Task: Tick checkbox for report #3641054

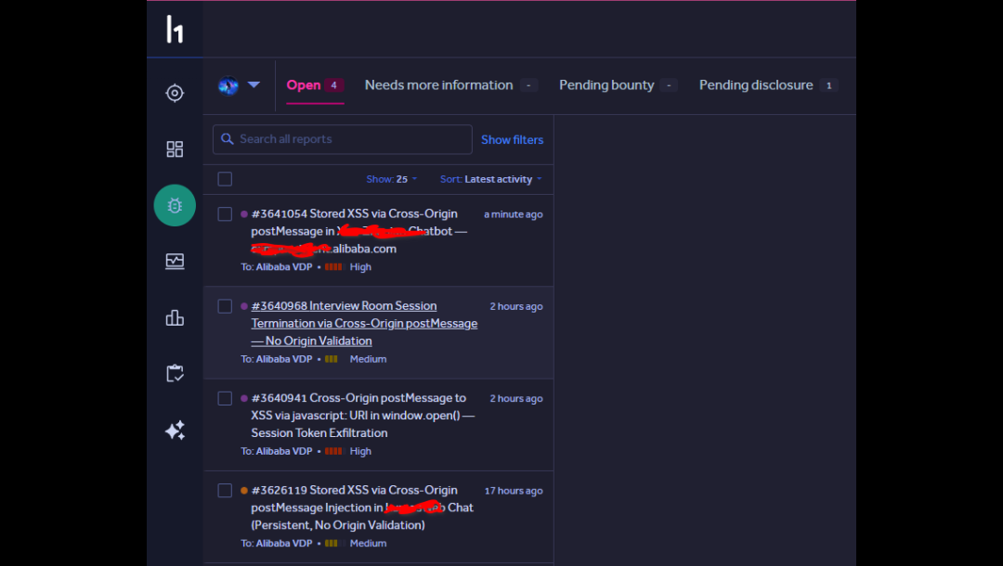Action: click(225, 214)
